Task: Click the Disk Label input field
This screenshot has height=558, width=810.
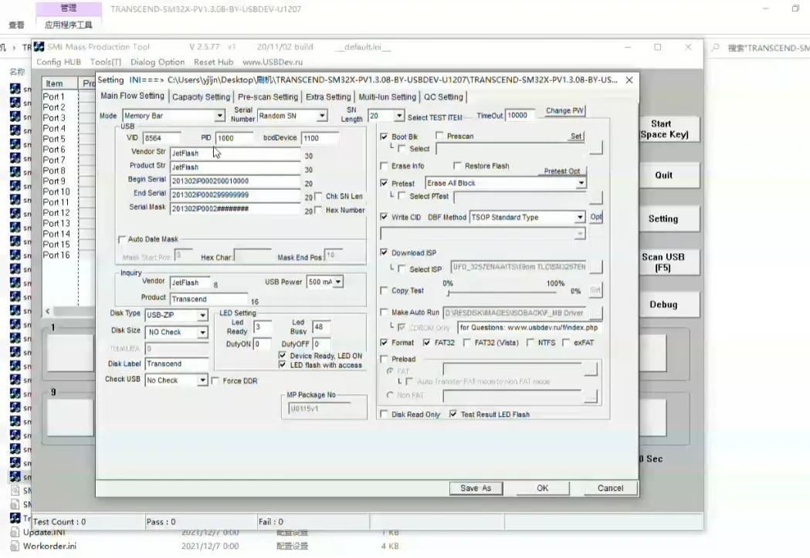Action: click(x=177, y=364)
